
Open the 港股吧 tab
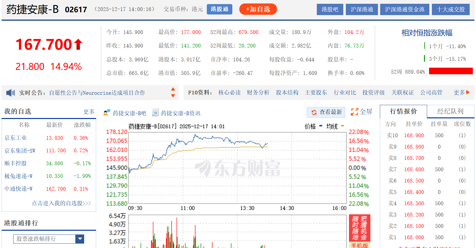point(330,9)
